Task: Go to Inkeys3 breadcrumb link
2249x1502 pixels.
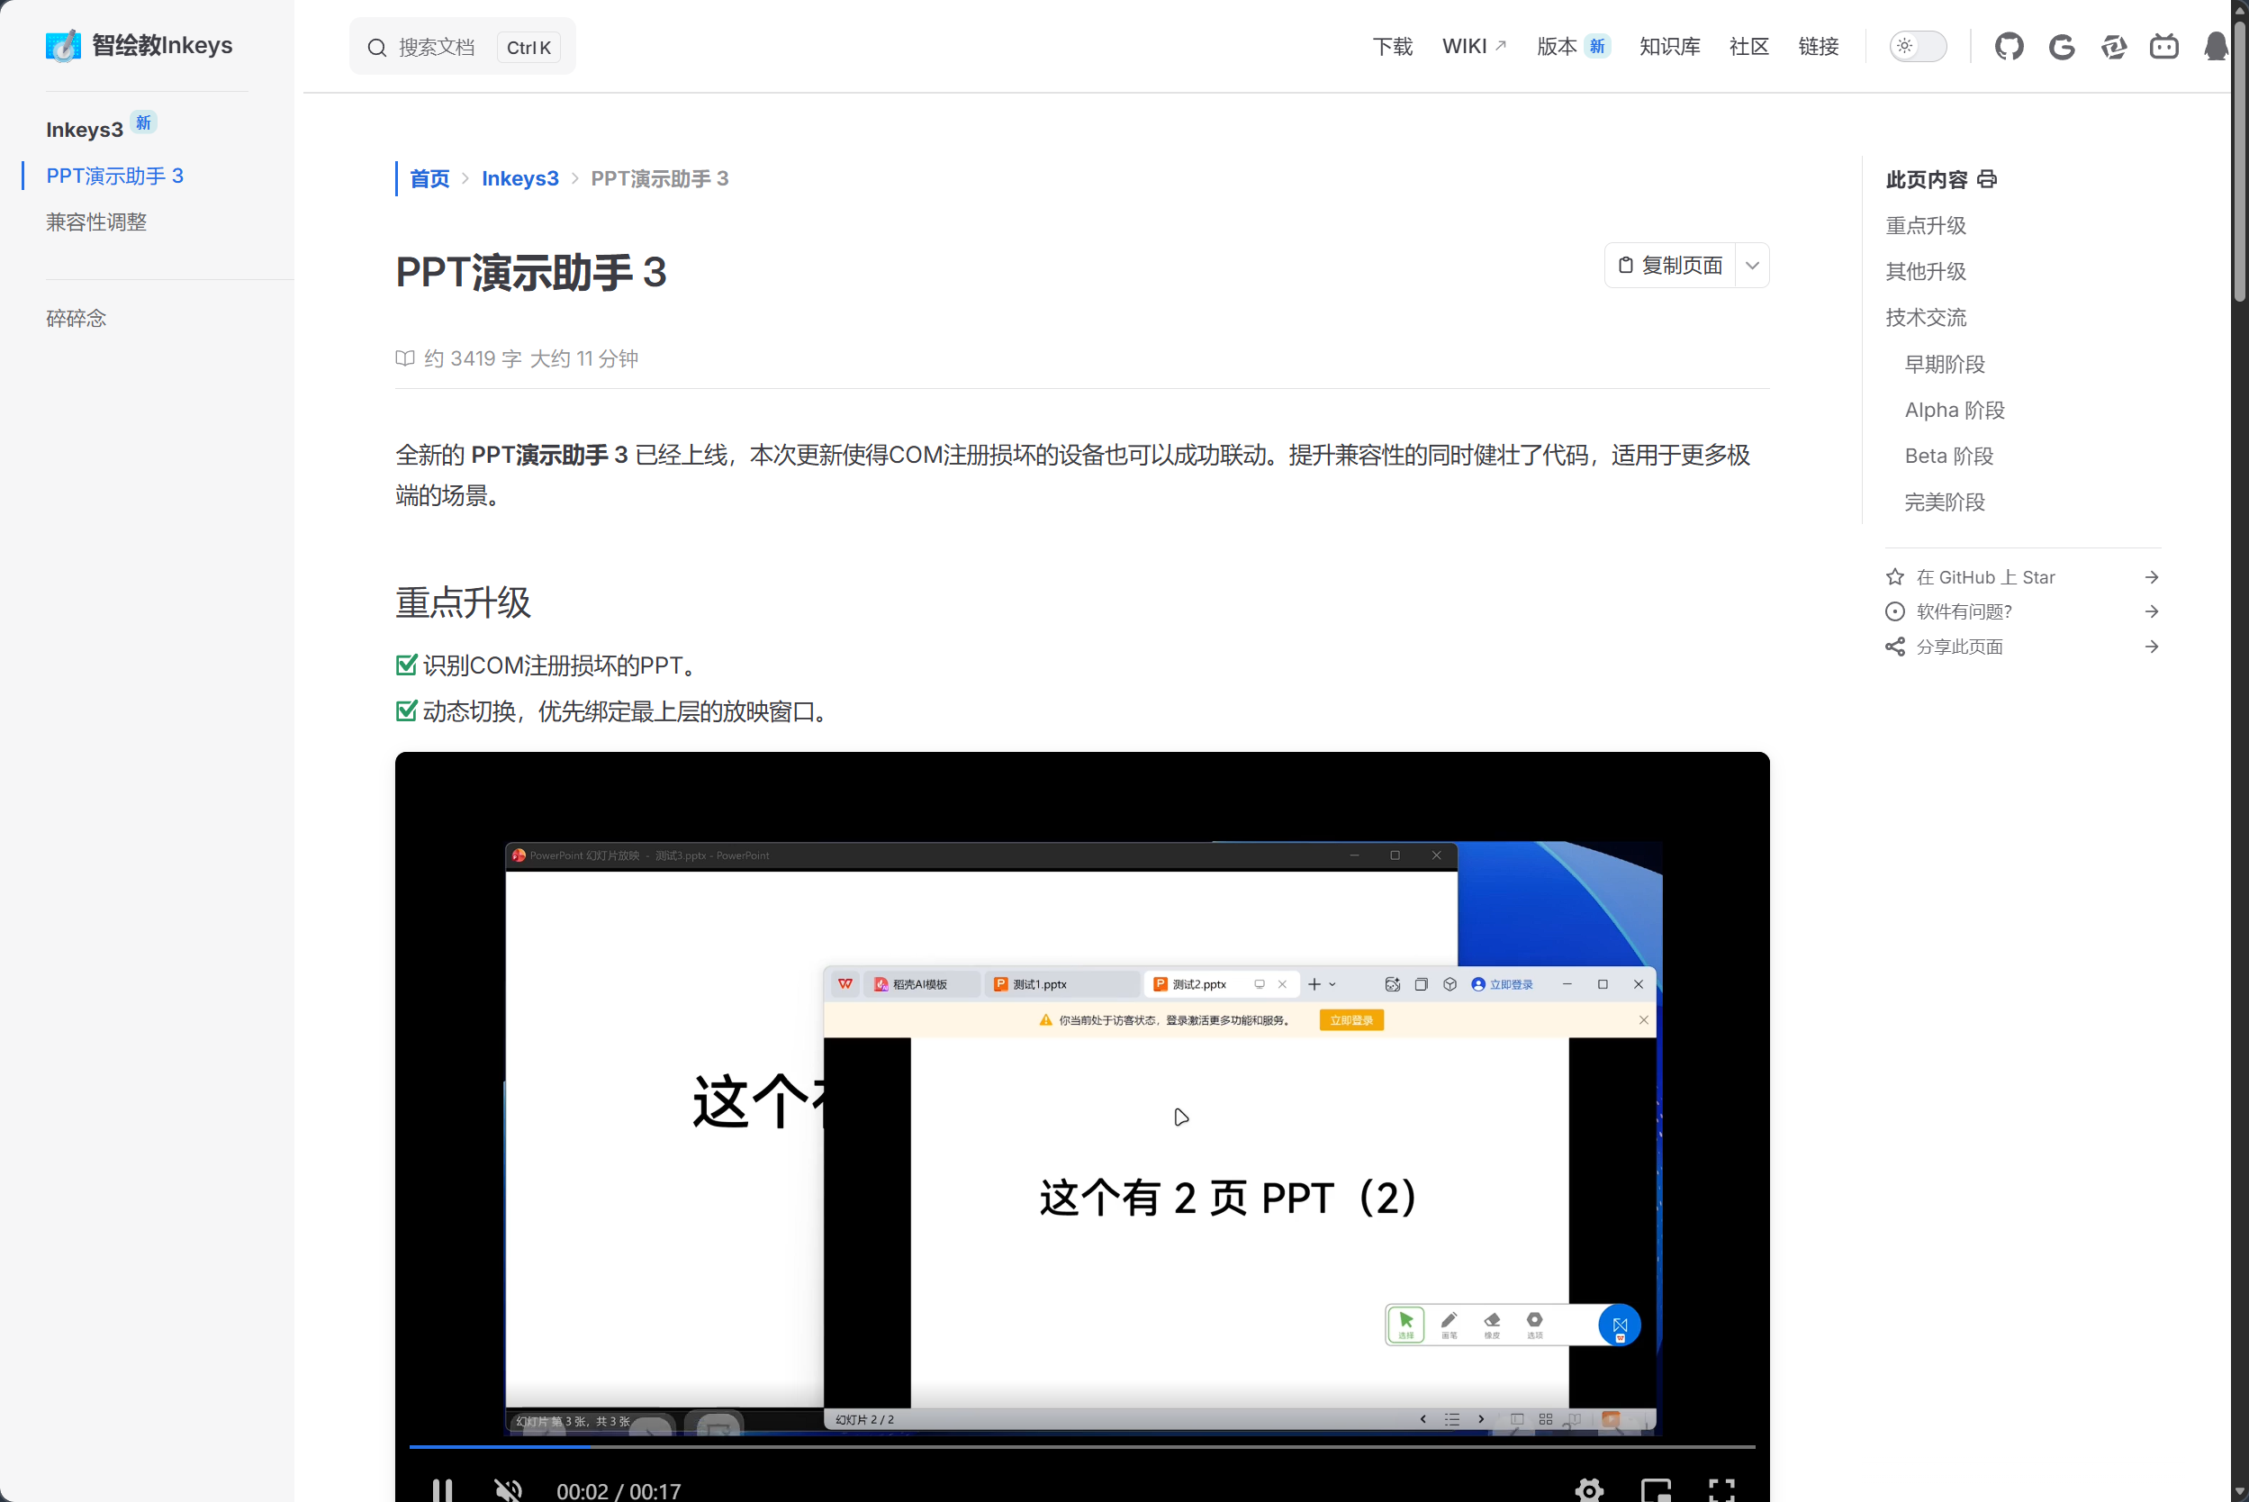Action: pos(520,179)
